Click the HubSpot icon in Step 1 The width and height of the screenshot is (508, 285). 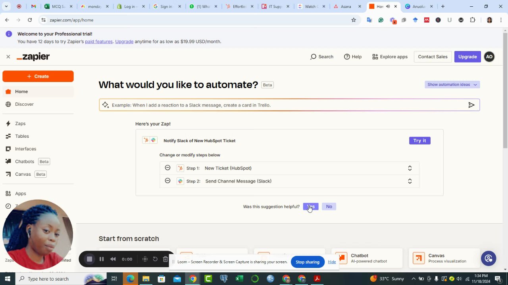(x=180, y=168)
